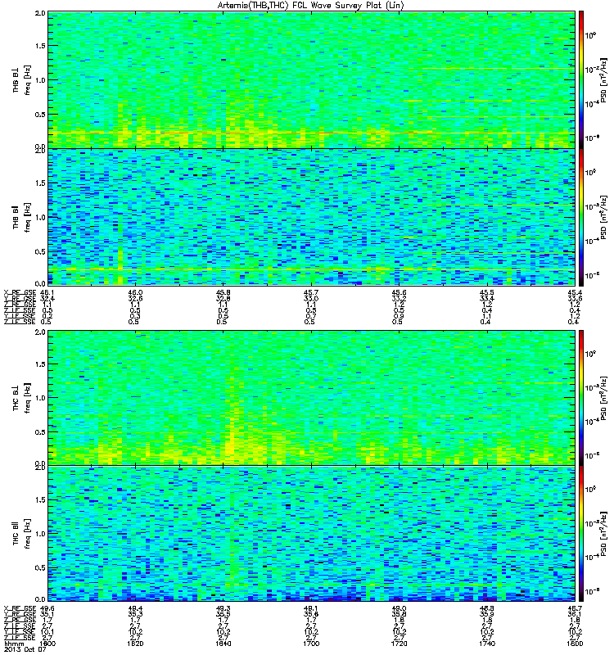Image resolution: width=614 pixels, height=655 pixels.
Task: Select the THC B-parallel spectrogram panel at bottom
Action: (311, 534)
